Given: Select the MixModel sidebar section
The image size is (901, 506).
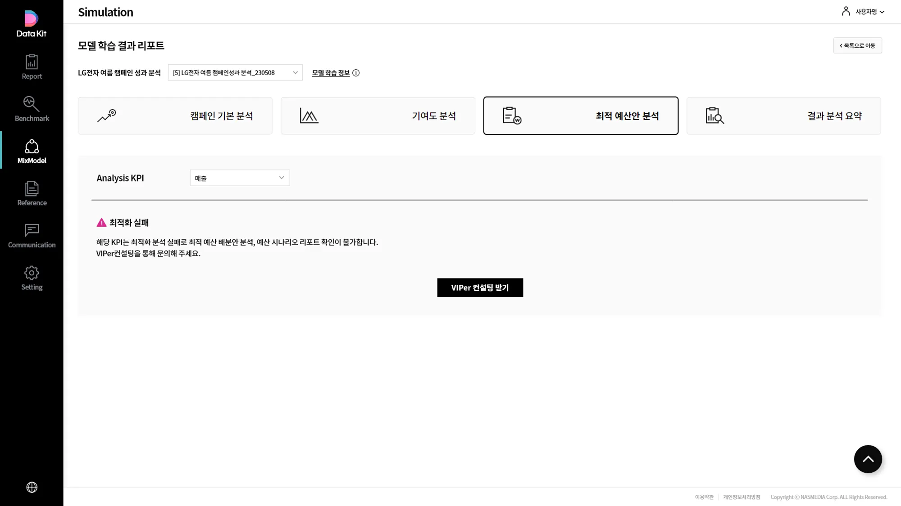Looking at the screenshot, I should tap(32, 151).
